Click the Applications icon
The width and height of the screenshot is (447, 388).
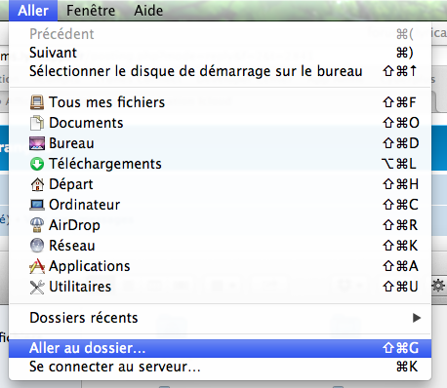[x=37, y=266]
